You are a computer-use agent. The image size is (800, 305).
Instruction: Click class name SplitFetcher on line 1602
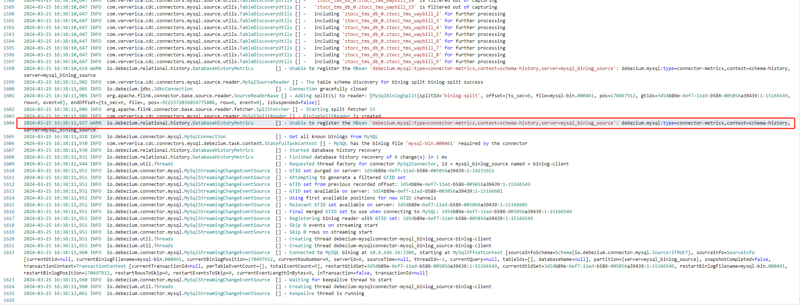point(273,109)
